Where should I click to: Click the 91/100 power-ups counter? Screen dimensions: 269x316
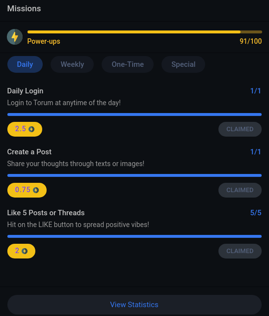tap(251, 41)
